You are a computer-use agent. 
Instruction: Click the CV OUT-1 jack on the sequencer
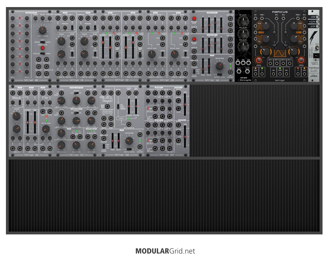coord(39,59)
